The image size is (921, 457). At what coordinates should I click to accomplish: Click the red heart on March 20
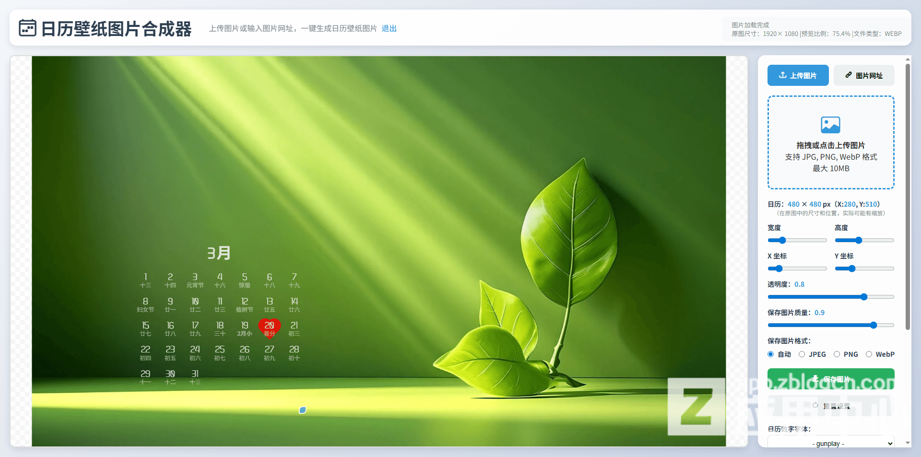click(269, 328)
